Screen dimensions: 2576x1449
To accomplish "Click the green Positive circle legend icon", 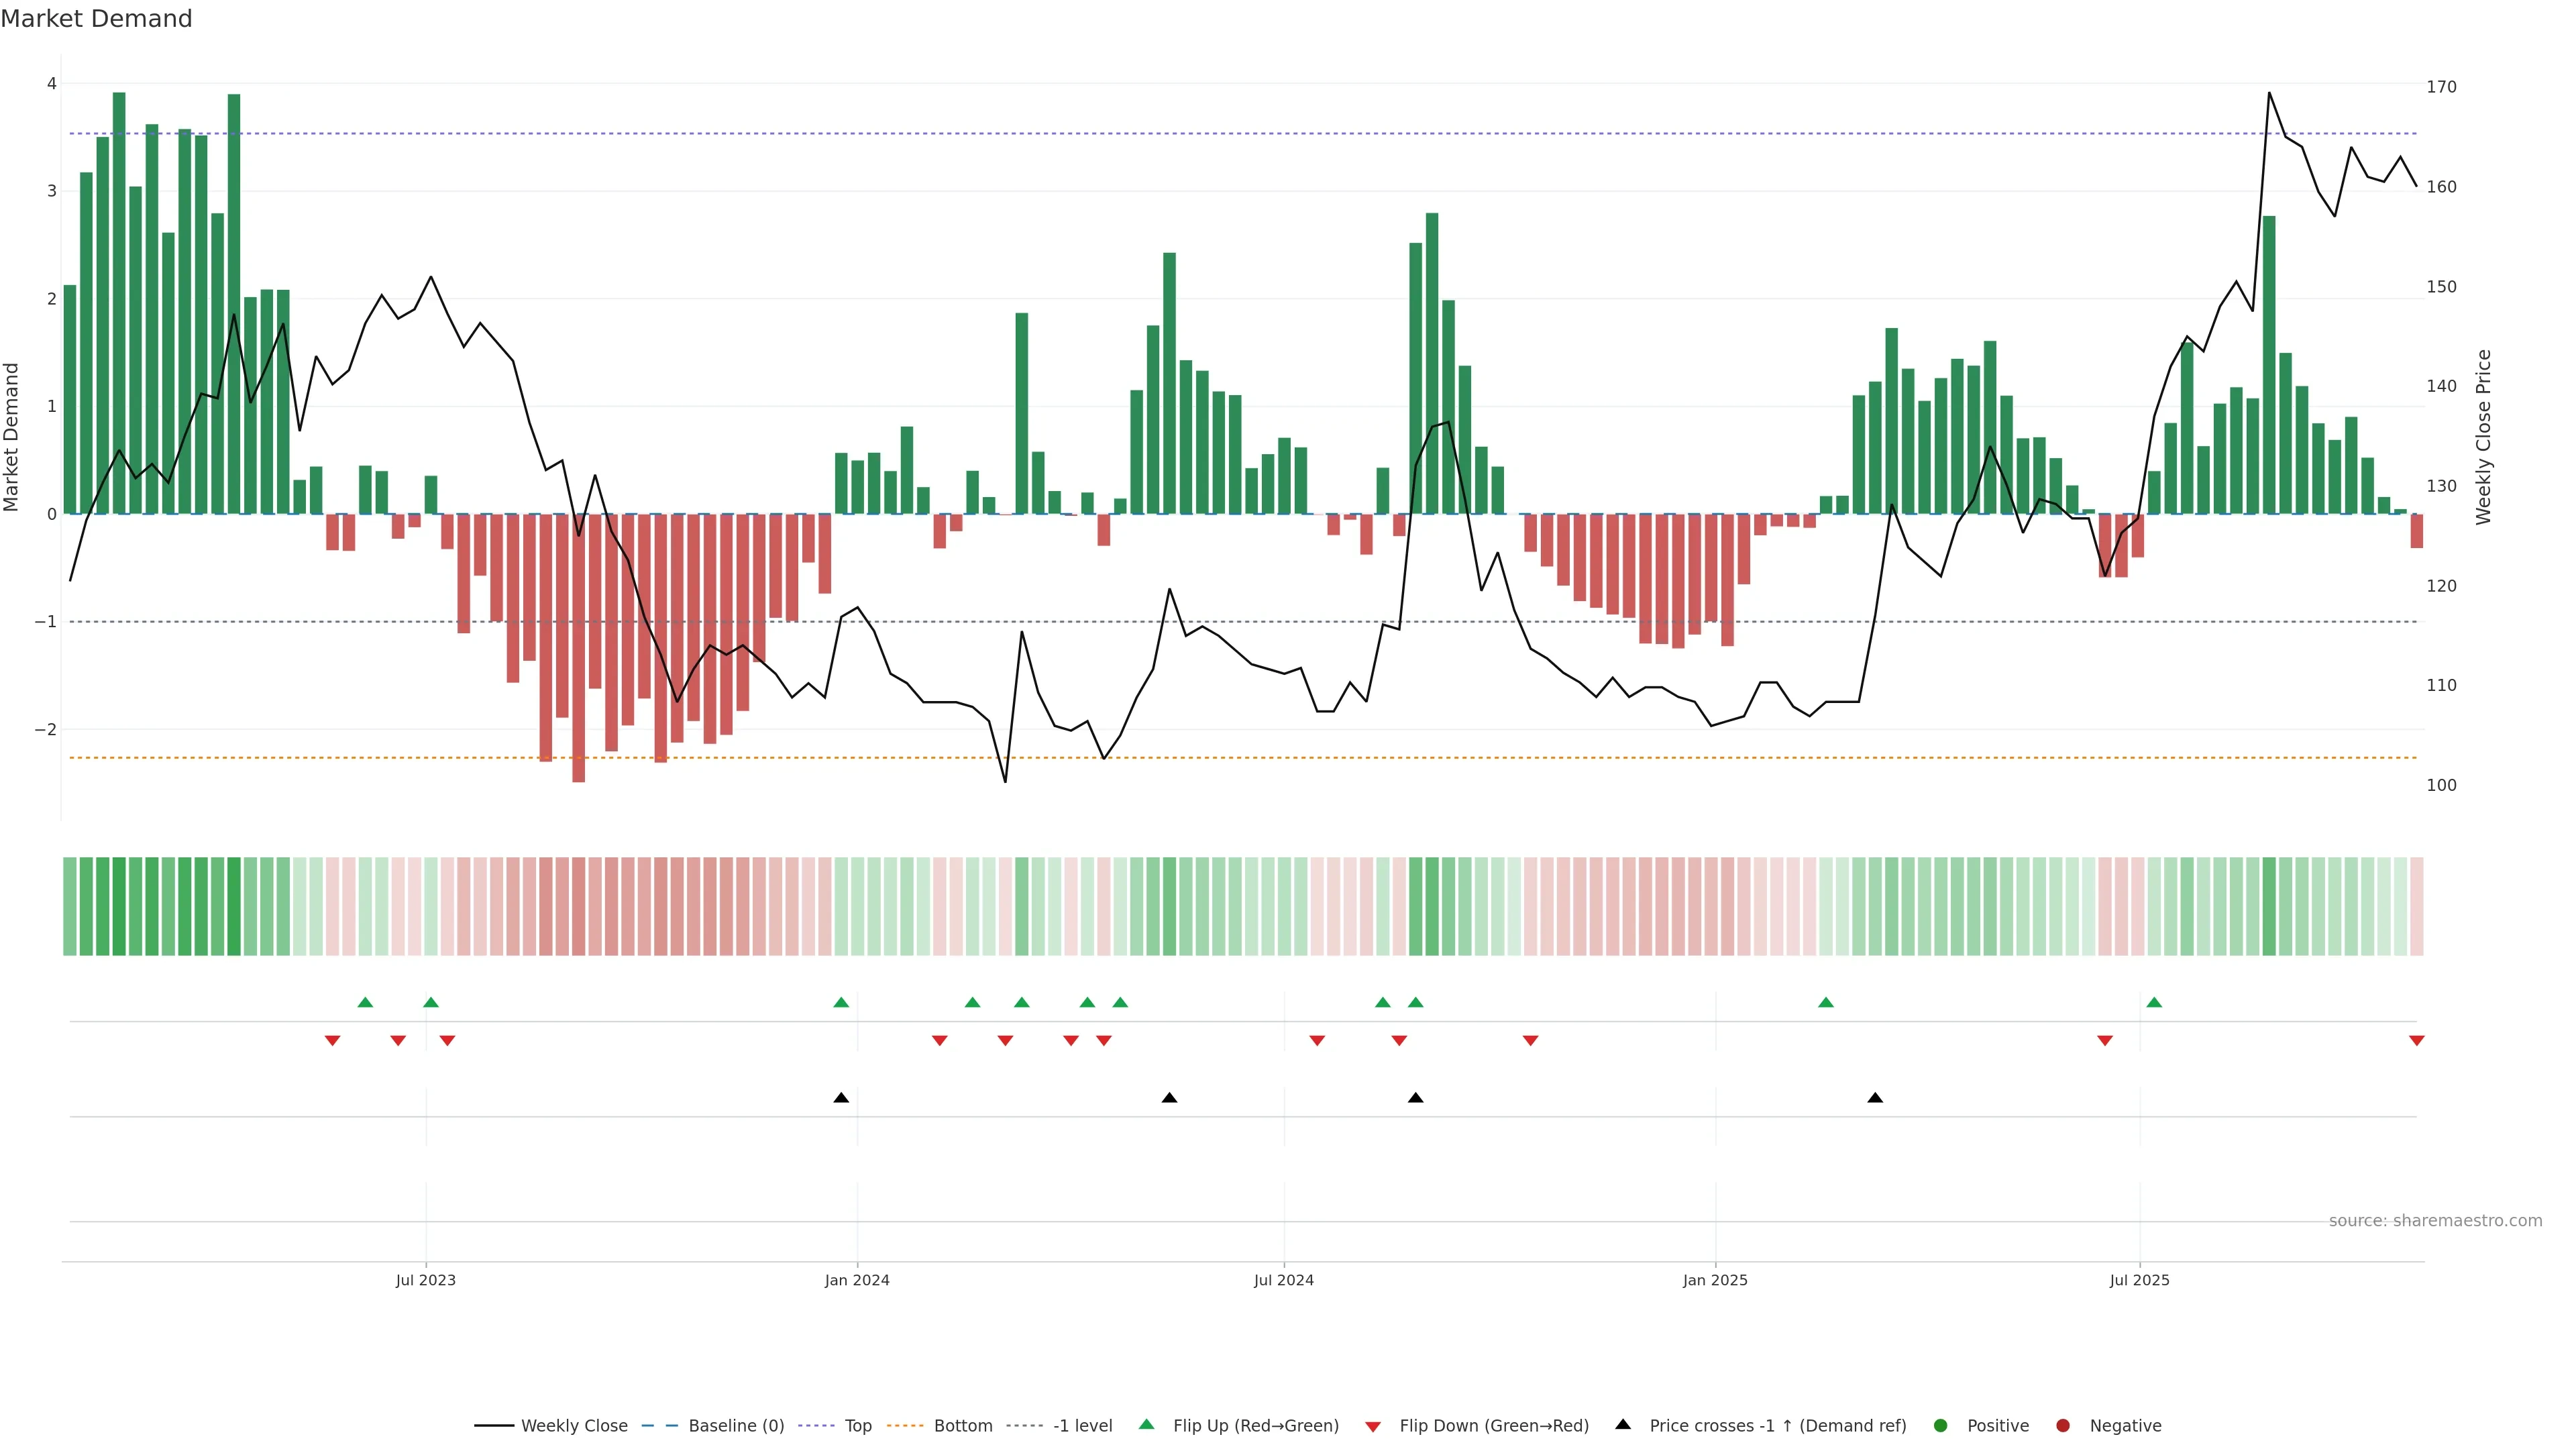I will click(1940, 1425).
